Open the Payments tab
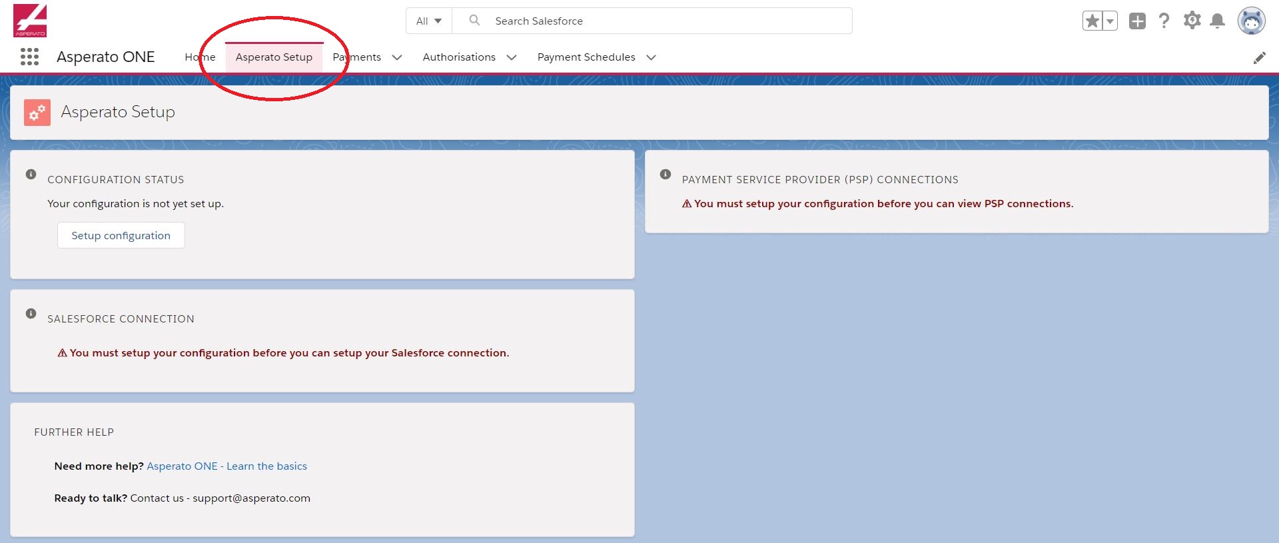This screenshot has width=1279, height=543. 356,57
